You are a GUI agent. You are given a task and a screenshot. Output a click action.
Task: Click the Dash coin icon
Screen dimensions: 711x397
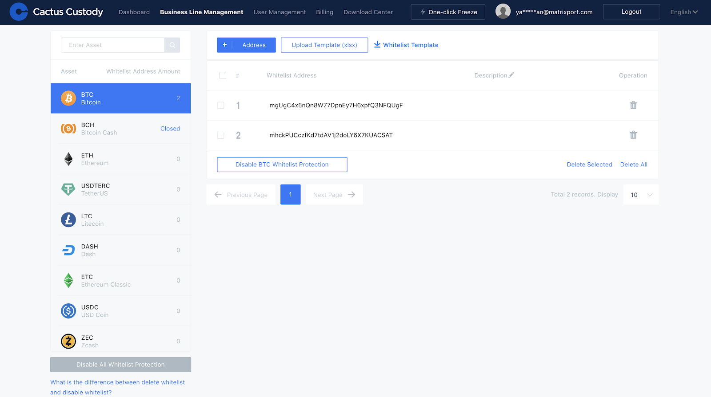tap(68, 250)
